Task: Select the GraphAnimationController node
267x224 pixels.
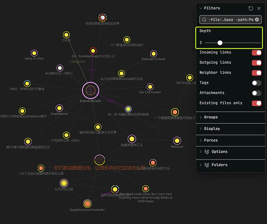Action: 87,203
